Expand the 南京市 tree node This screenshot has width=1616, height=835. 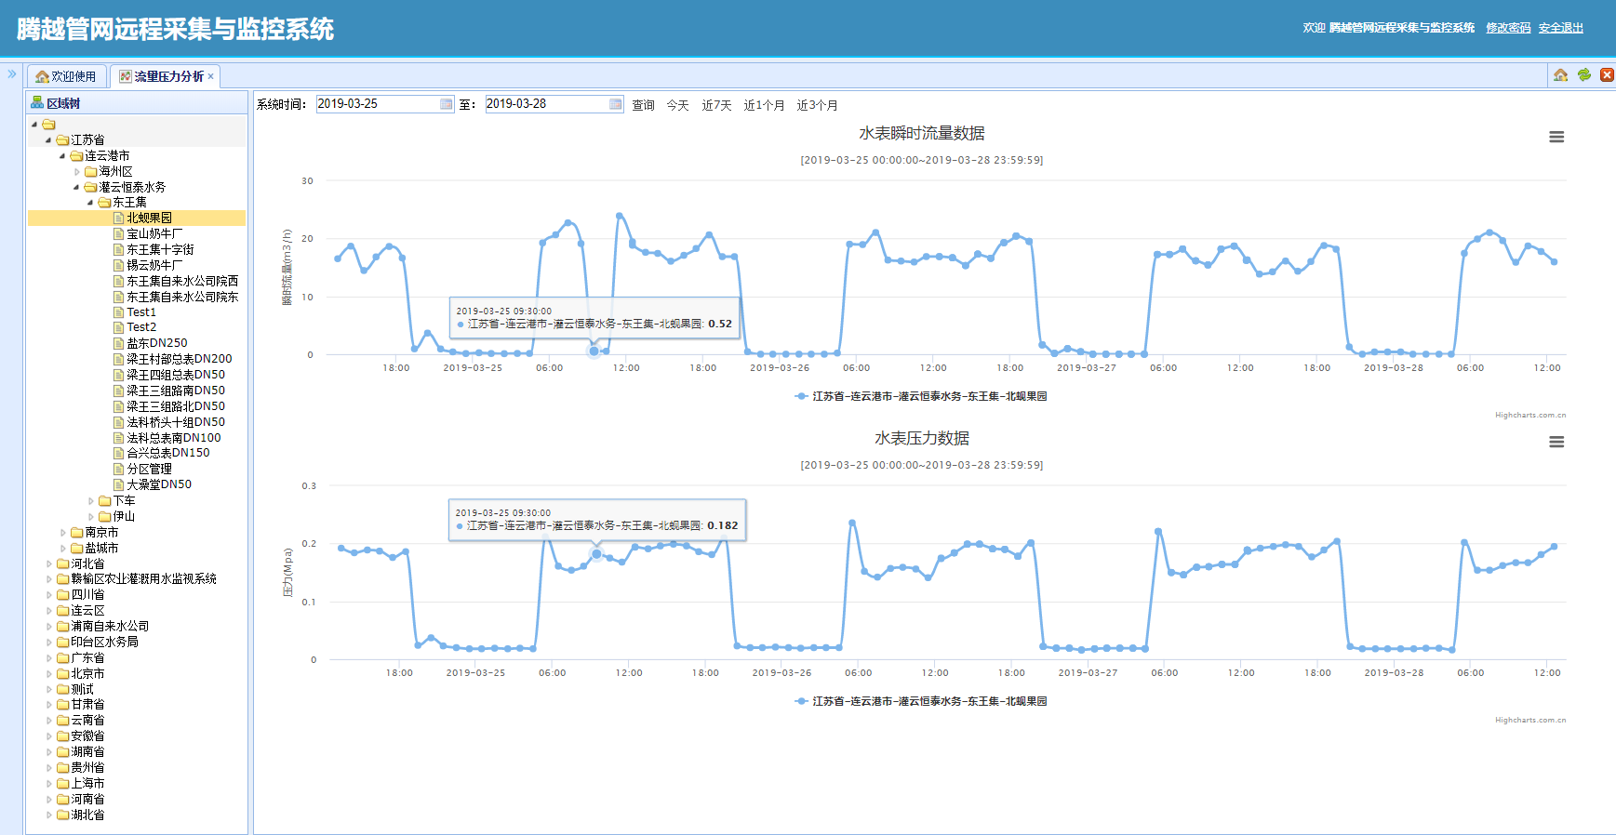point(63,533)
